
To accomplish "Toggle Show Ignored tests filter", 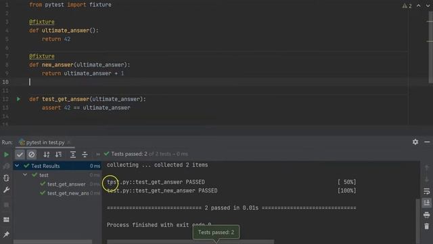I will [x=32, y=155].
